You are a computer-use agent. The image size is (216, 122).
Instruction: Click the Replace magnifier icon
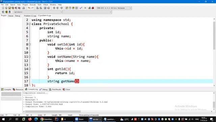click(40, 8)
